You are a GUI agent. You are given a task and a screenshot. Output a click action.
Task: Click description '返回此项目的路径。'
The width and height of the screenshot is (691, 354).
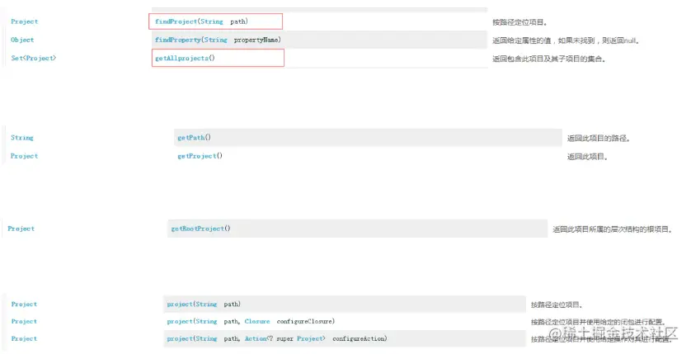click(599, 139)
